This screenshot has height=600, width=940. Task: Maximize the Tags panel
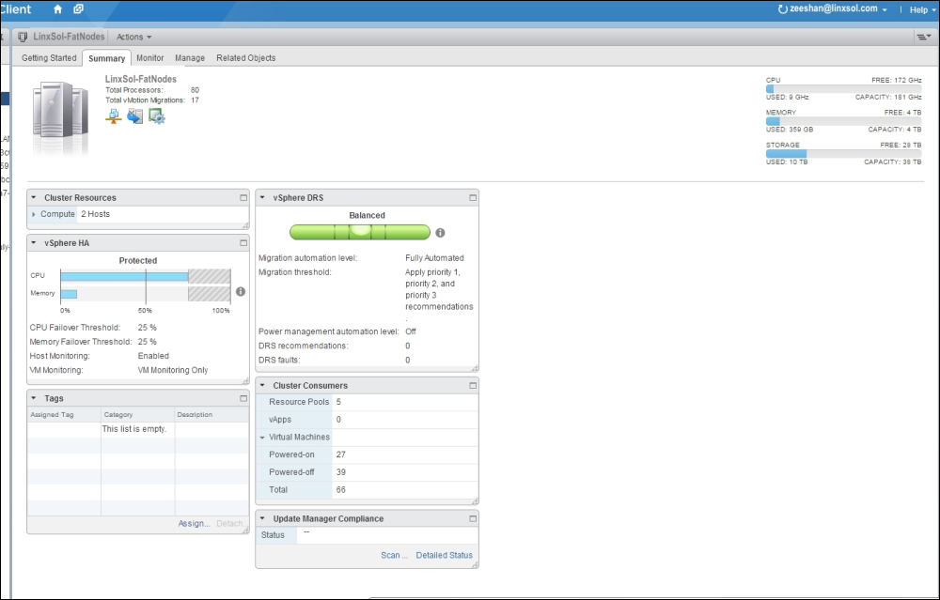(x=243, y=398)
